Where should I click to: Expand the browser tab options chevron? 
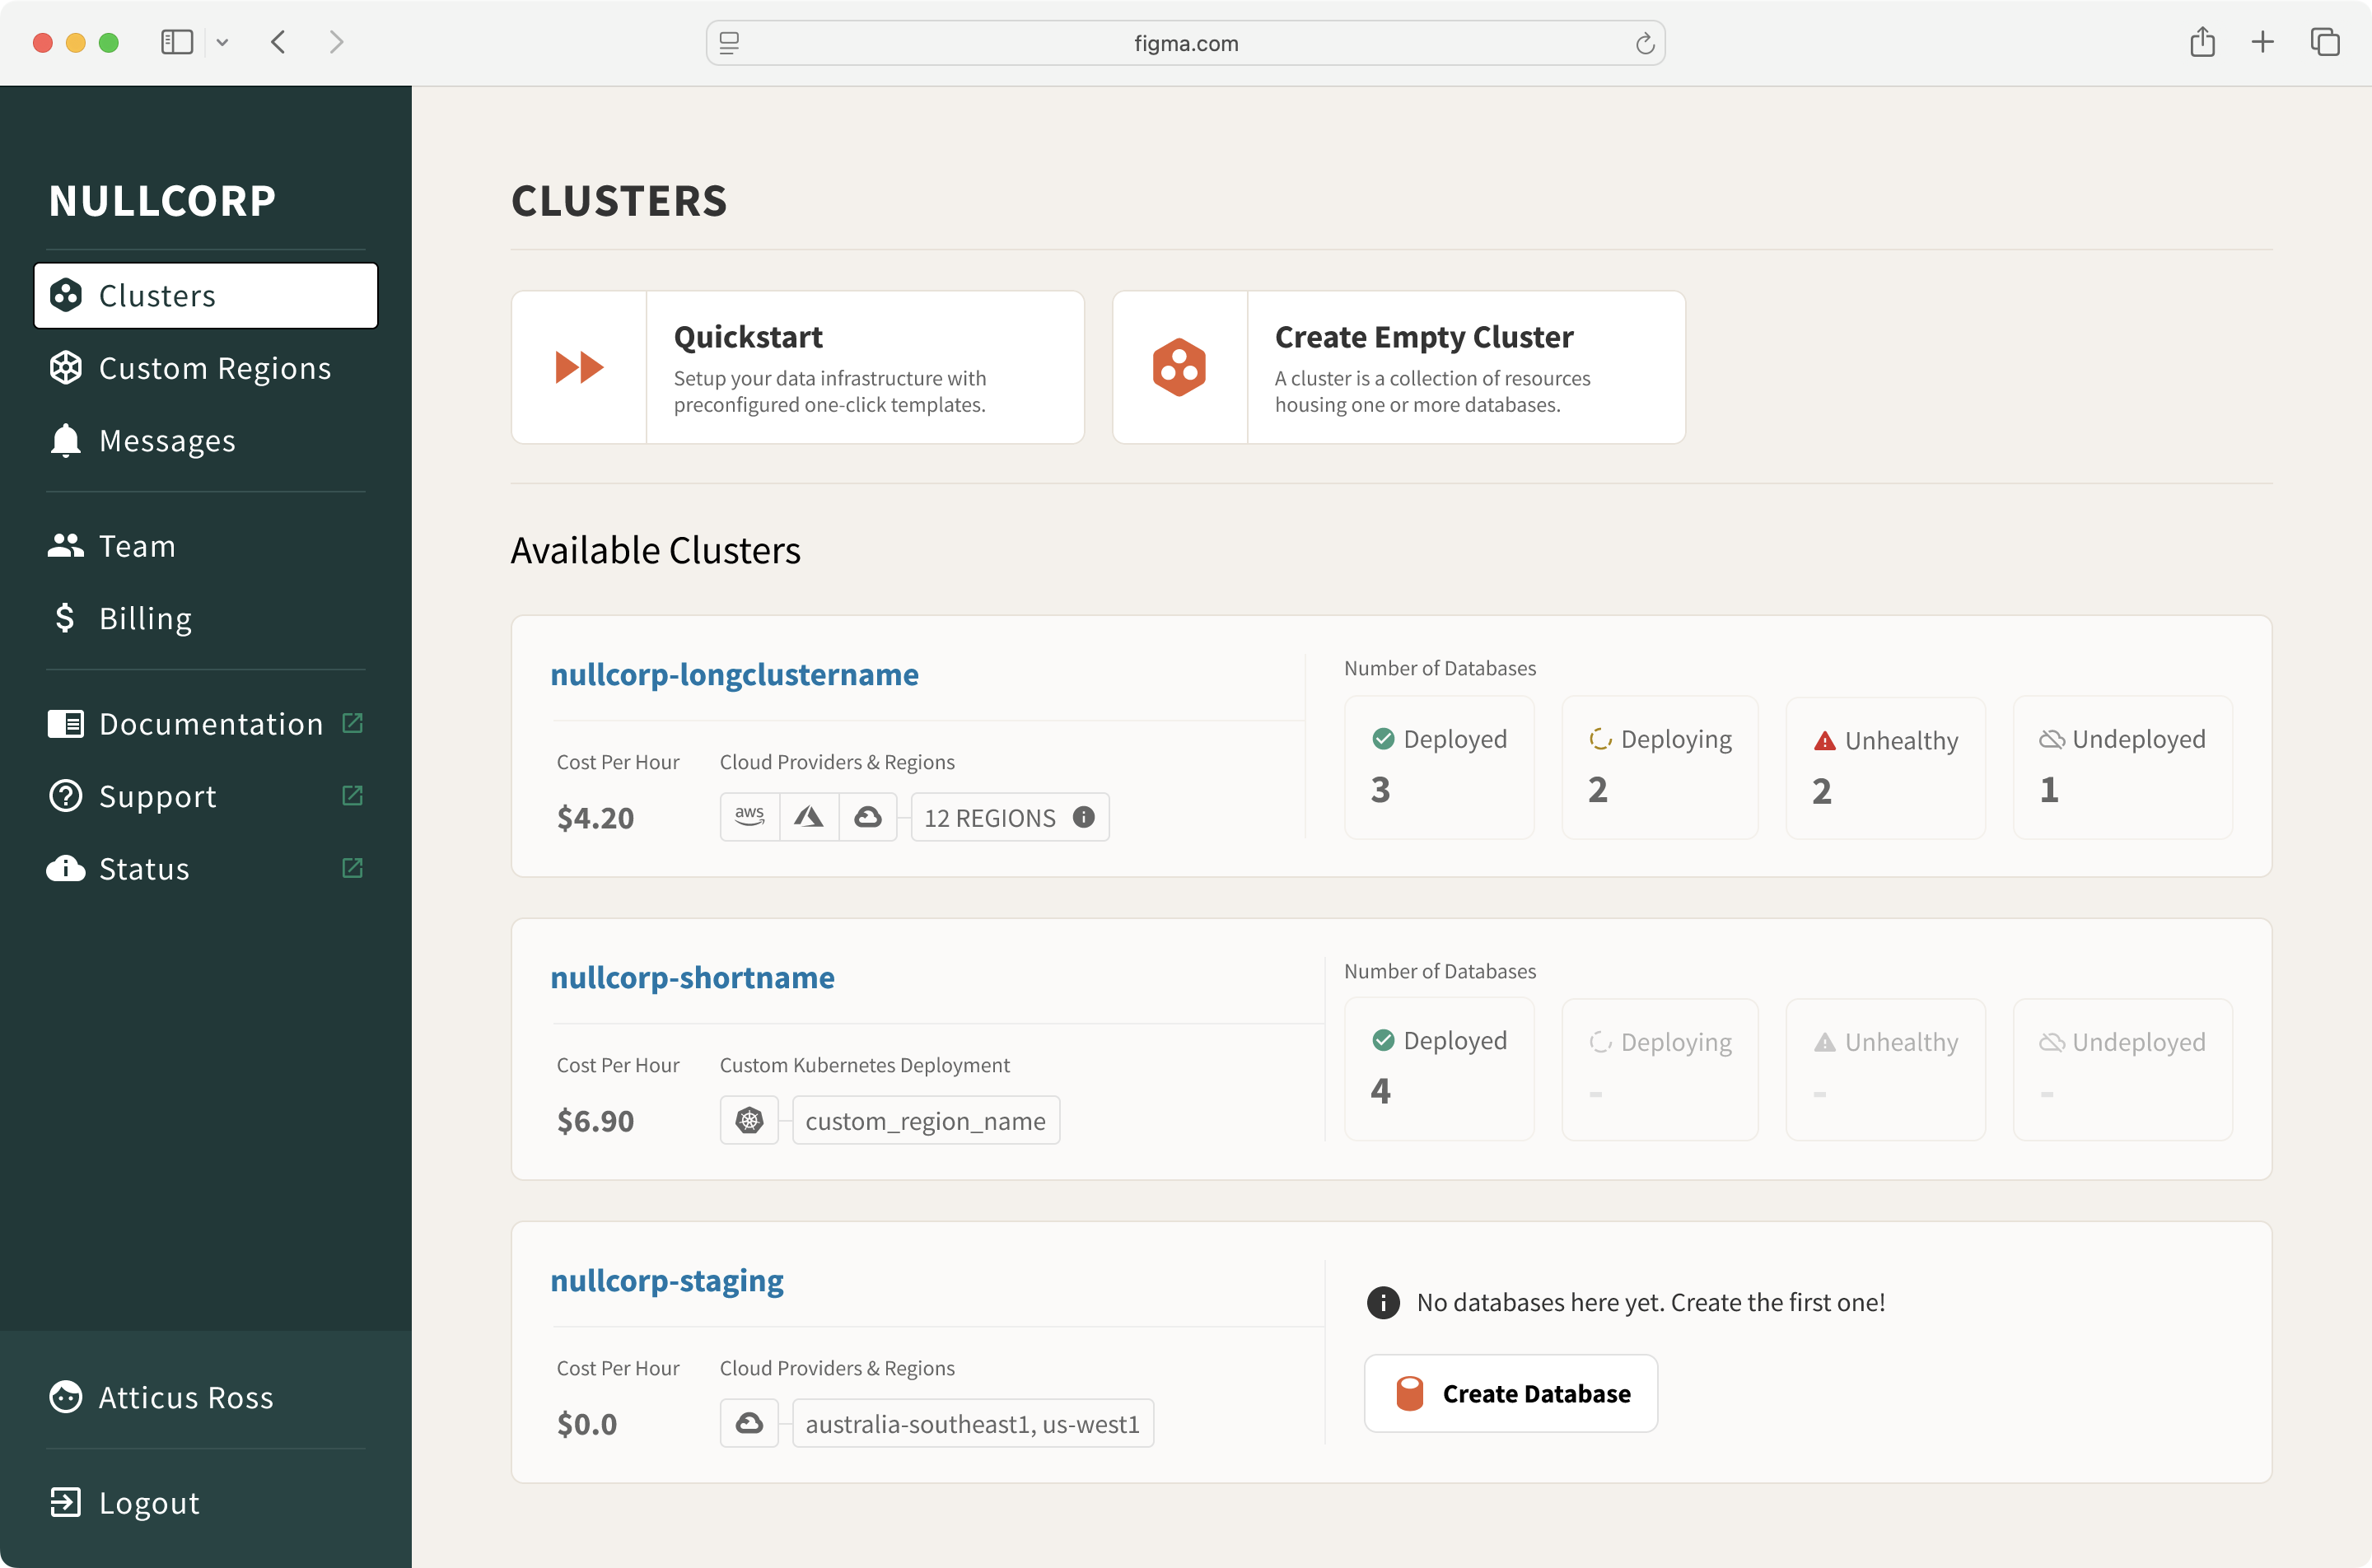coord(222,42)
